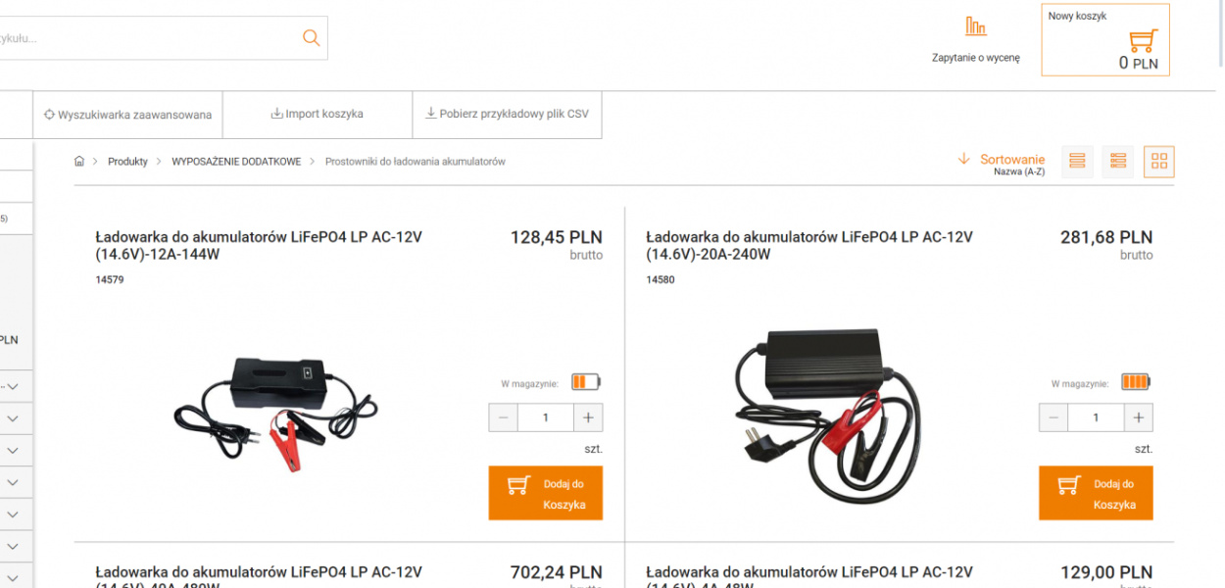Image resolution: width=1225 pixels, height=588 pixels.
Task: Expand the first sidebar filter chevron
Action: tap(13, 386)
